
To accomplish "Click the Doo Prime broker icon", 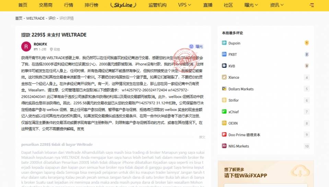I will point(224,134).
